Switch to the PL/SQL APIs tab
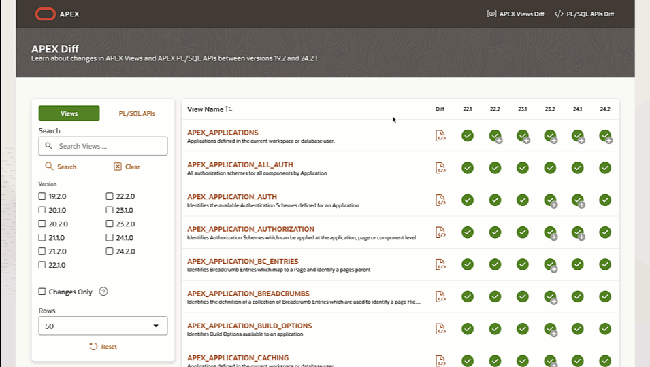Image resolution: width=650 pixels, height=367 pixels. click(137, 113)
